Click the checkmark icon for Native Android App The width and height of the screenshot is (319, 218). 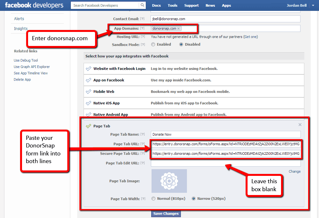(x=88, y=114)
